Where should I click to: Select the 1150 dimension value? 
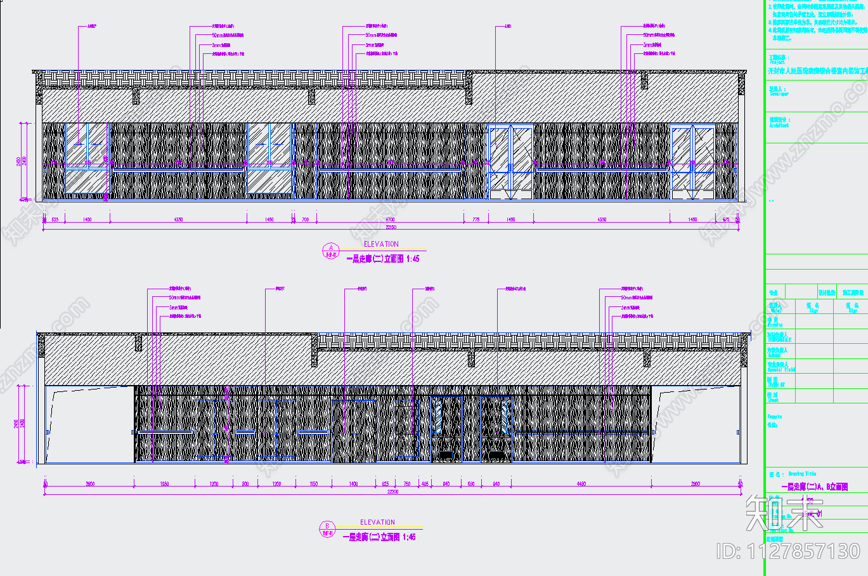pyautogui.click(x=314, y=484)
